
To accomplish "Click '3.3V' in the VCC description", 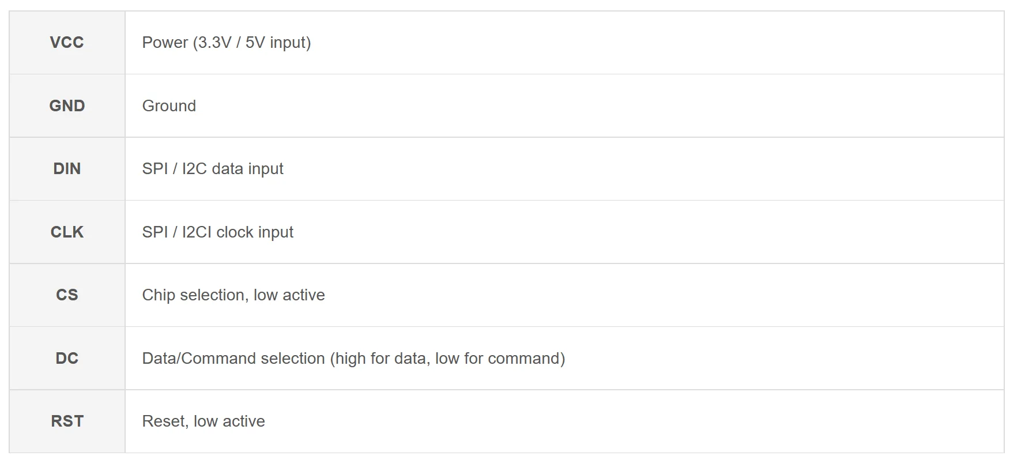I will tap(214, 43).
